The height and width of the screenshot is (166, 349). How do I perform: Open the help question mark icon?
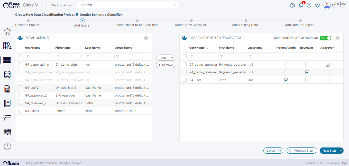click(309, 5)
